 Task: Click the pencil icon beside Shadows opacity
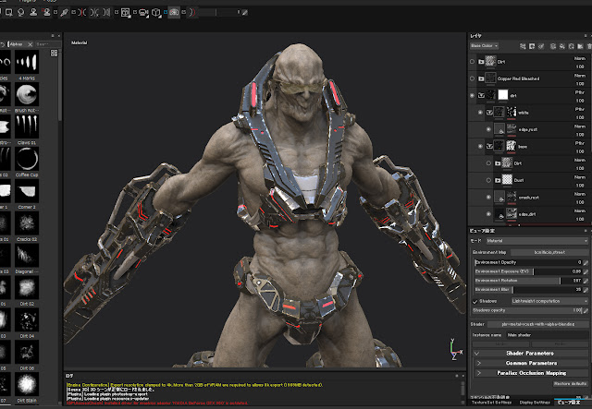pos(586,310)
